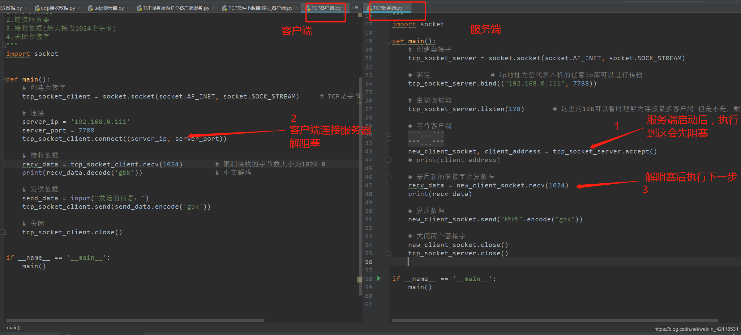The width and height of the screenshot is (741, 335).
Task: Place cursor on client 'import socket' line
Action: click(x=32, y=54)
